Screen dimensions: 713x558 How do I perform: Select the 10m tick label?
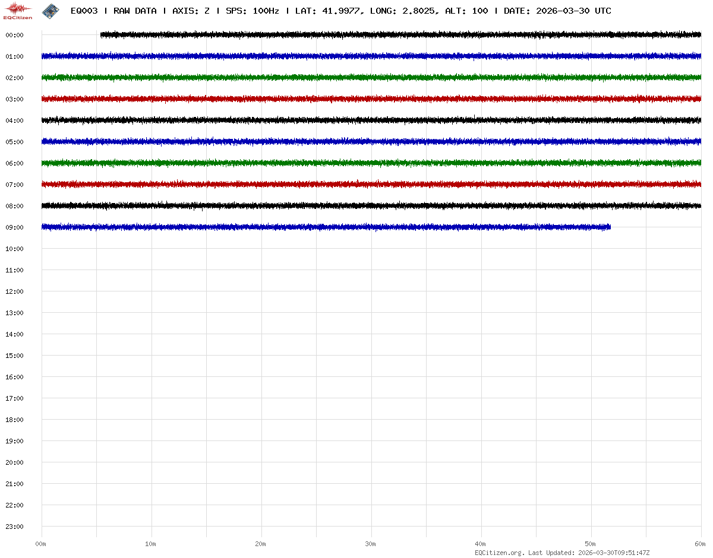tap(151, 544)
